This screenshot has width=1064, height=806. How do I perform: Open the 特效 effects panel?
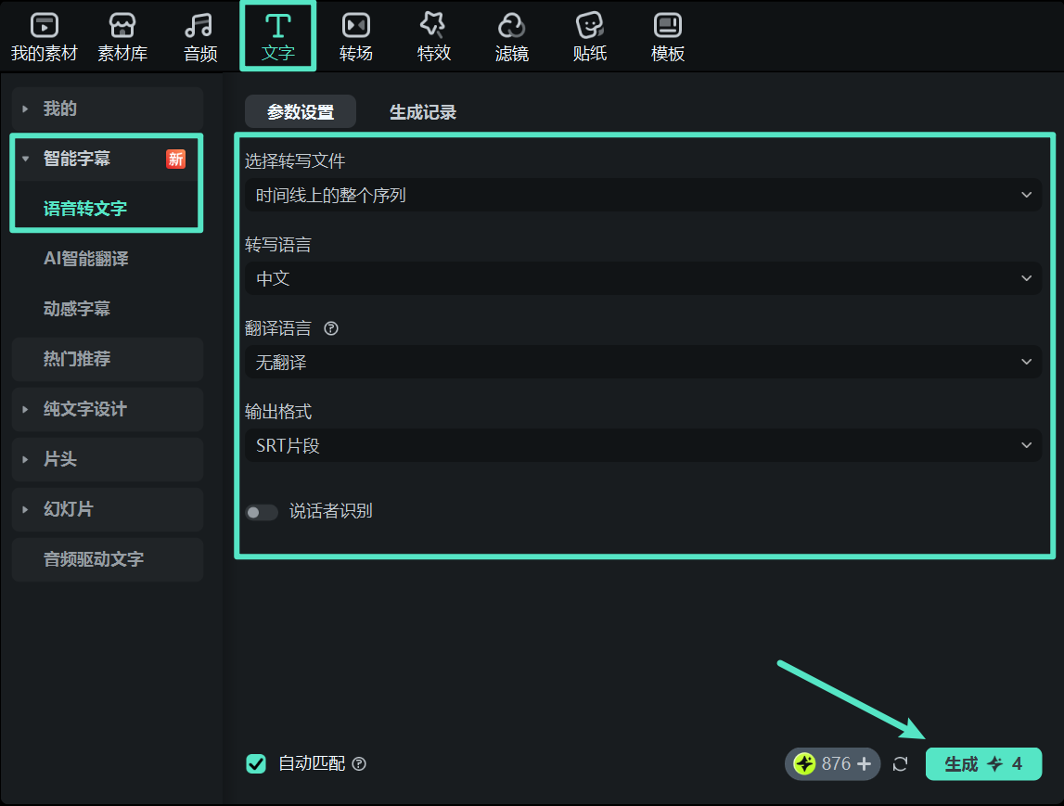point(433,37)
